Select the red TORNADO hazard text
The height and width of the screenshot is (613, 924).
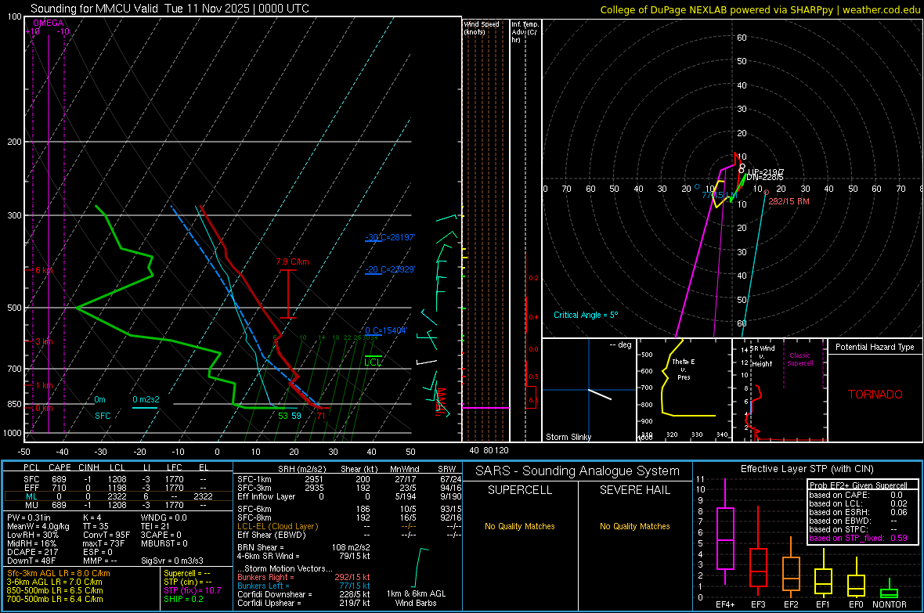coord(875,395)
